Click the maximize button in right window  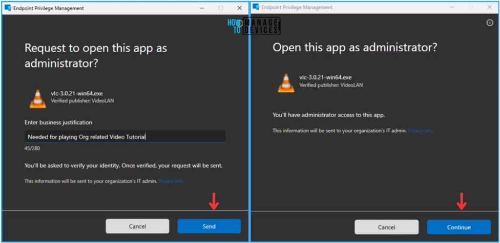point(471,7)
